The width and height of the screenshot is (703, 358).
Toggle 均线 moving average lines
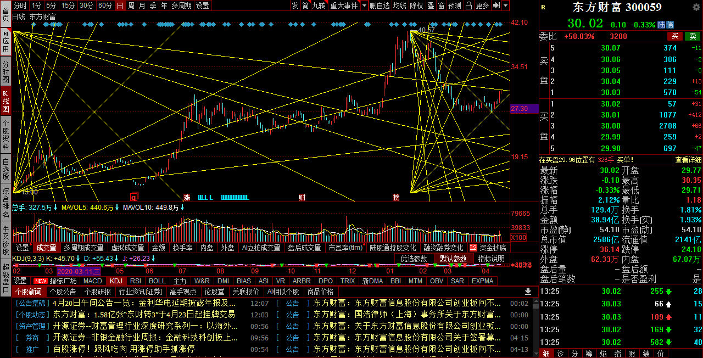(399, 5)
